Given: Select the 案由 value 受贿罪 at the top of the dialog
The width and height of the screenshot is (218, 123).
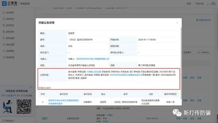Looking at the screenshot, I should click(71, 33).
